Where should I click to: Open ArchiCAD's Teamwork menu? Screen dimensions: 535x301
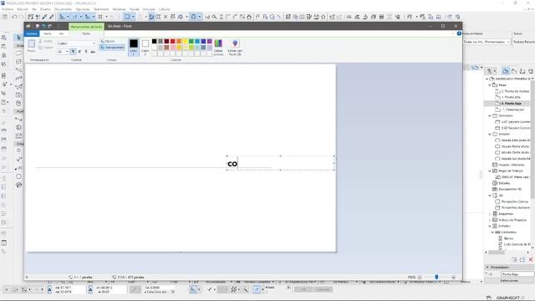pos(101,9)
